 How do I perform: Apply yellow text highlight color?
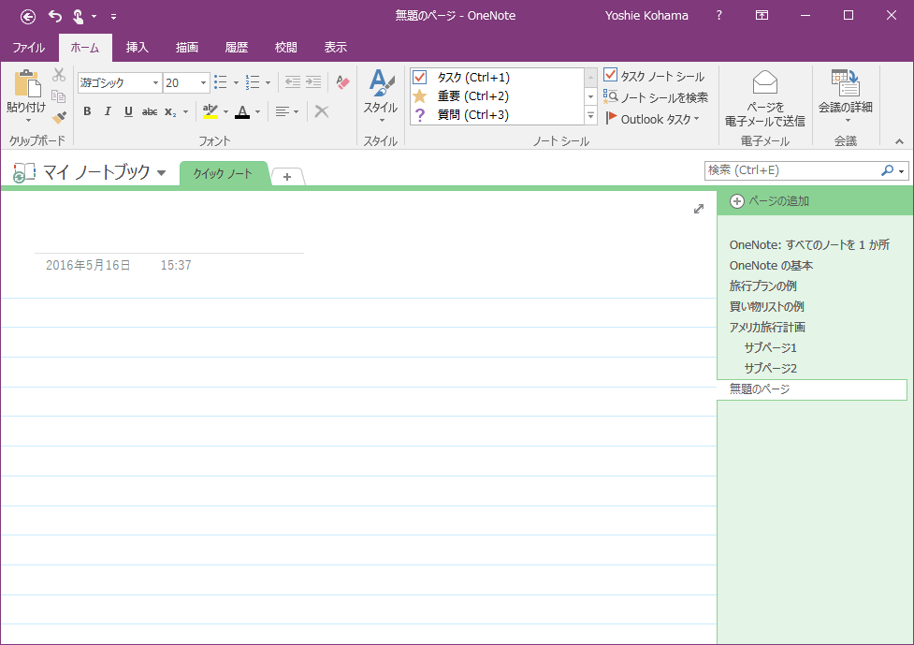coord(210,111)
